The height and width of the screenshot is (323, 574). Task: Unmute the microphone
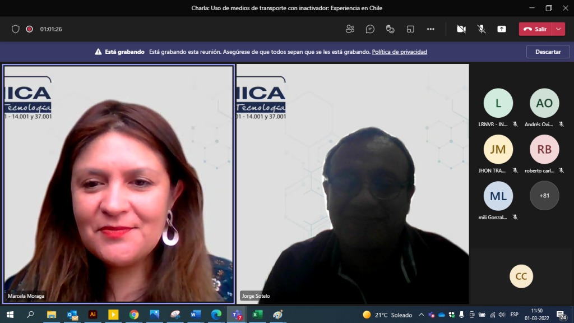point(481,29)
